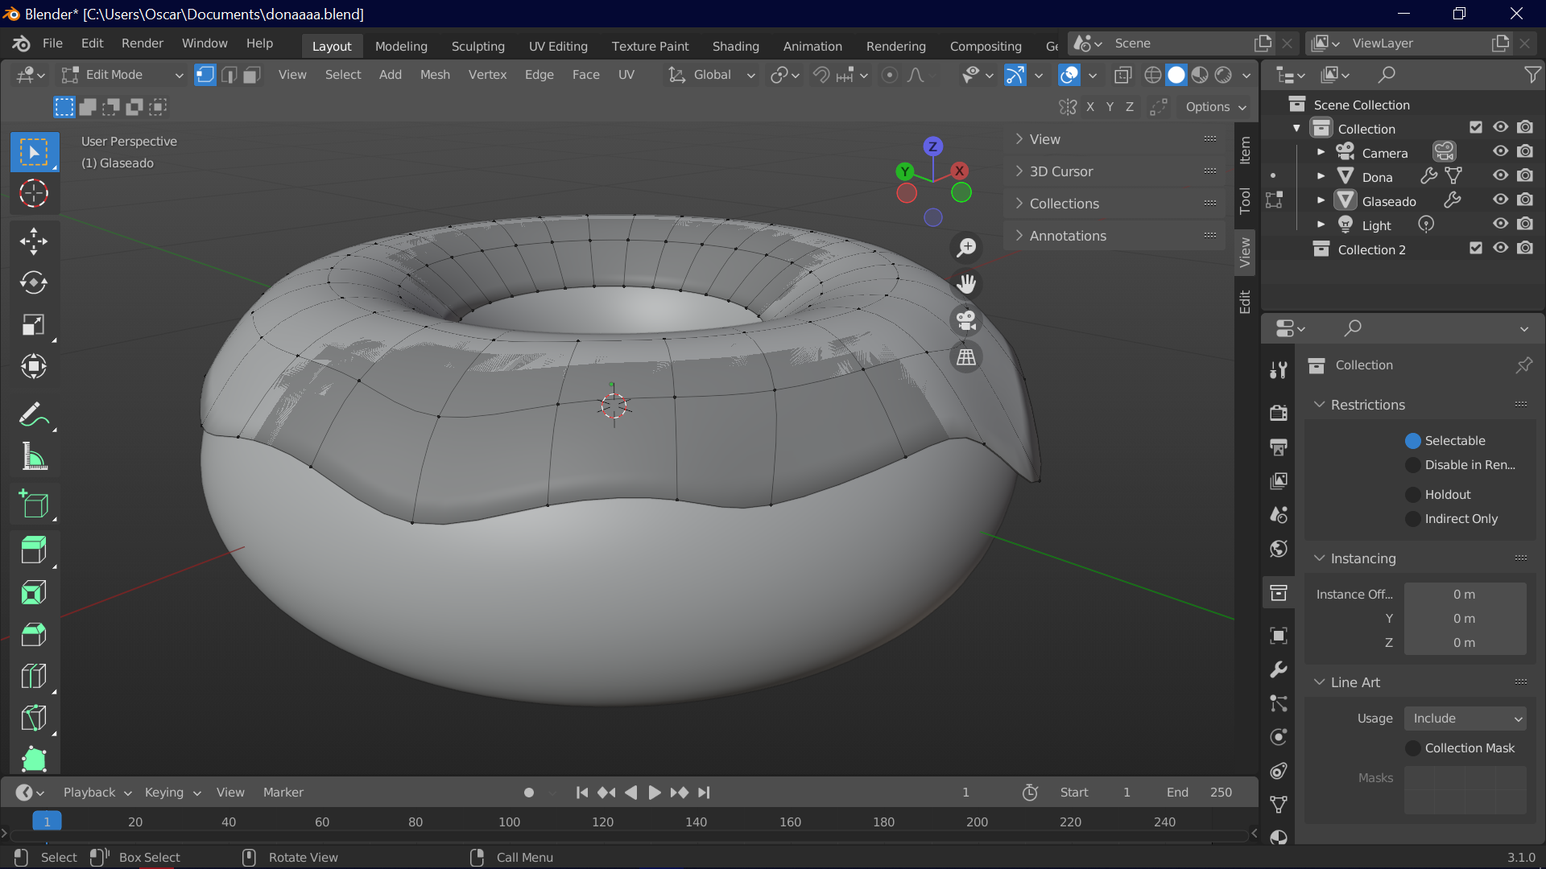Screen dimensions: 1546x869
Task: Open the Modifier properties wrench tab
Action: click(x=1279, y=669)
